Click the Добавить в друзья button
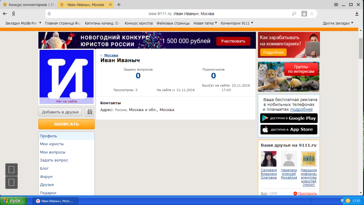The height and width of the screenshot is (205, 364). click(60, 112)
